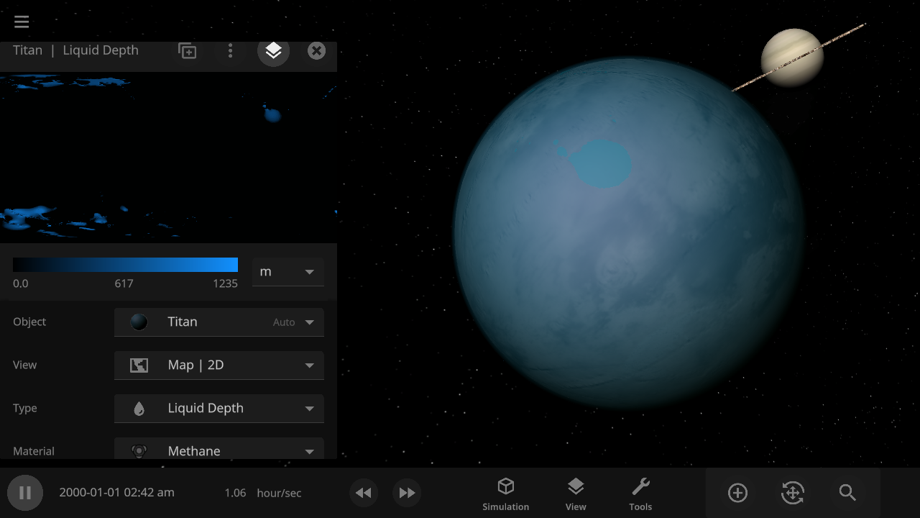Viewport: 920px width, 518px height.
Task: Click the Titan 2D liquid depth map
Action: click(168, 157)
